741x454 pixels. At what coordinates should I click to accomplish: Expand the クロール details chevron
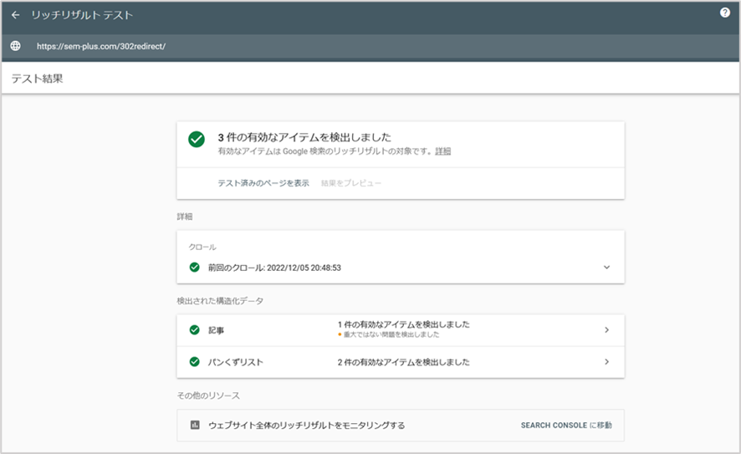606,268
